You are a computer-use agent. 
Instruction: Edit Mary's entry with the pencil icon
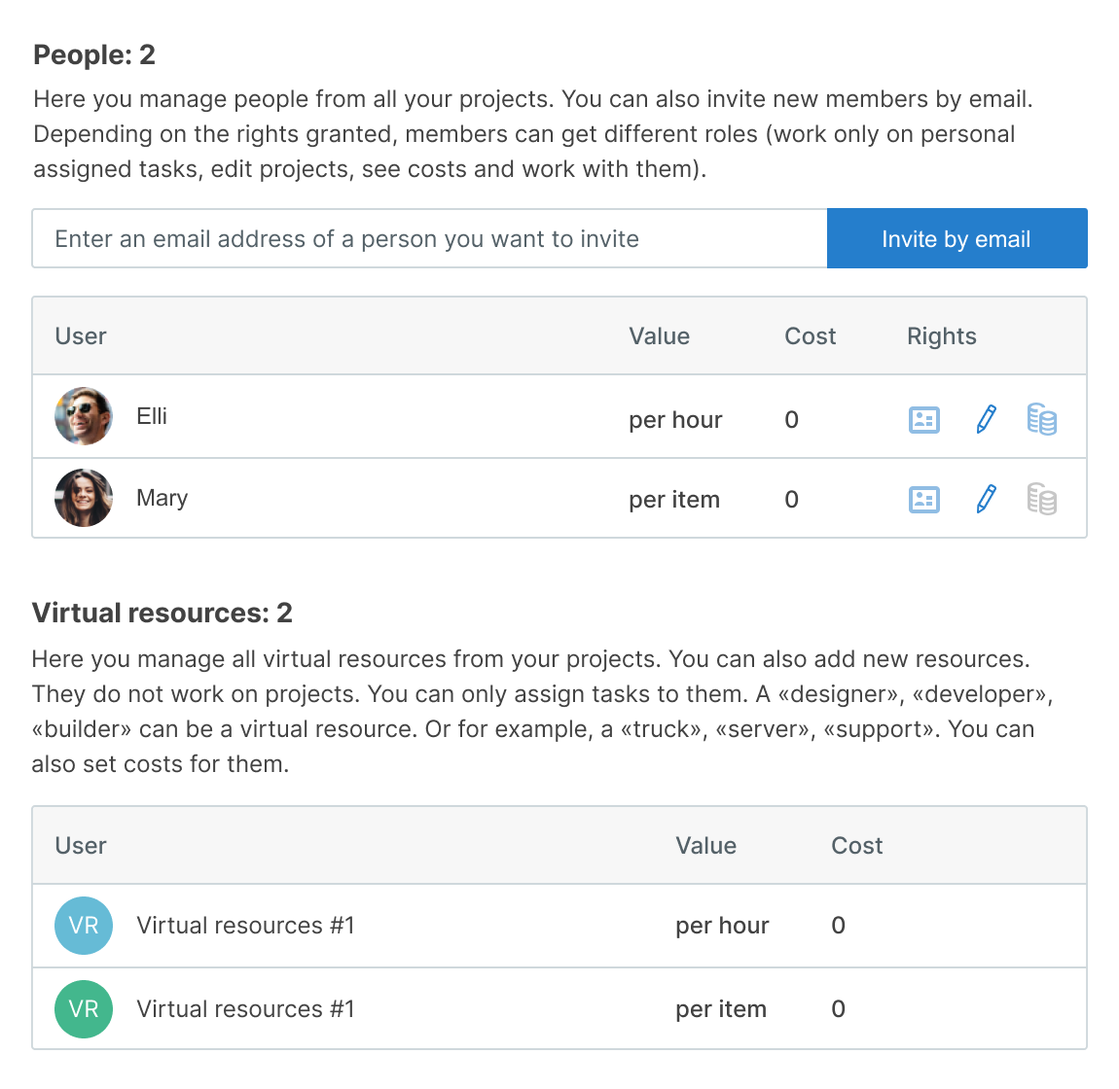(984, 499)
